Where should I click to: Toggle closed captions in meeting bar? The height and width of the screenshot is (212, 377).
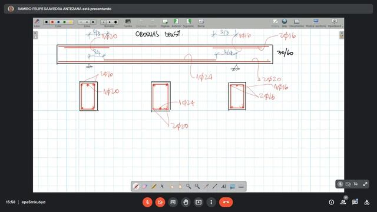click(x=173, y=202)
